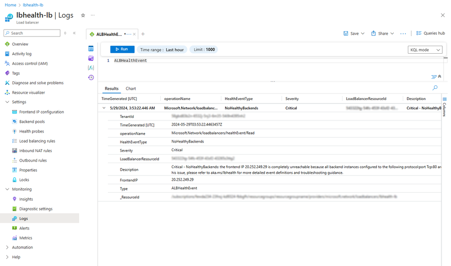Sort by TimeGenerated [UTC] column header
The height and width of the screenshot is (266, 451).
(x=119, y=99)
